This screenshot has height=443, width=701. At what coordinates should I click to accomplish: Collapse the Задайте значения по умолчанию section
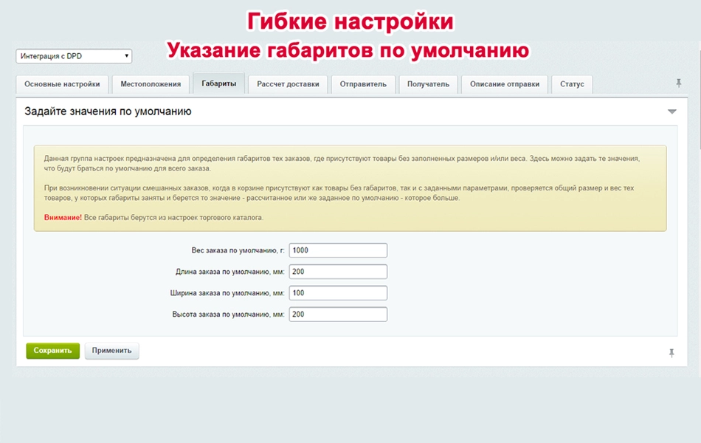(x=672, y=111)
